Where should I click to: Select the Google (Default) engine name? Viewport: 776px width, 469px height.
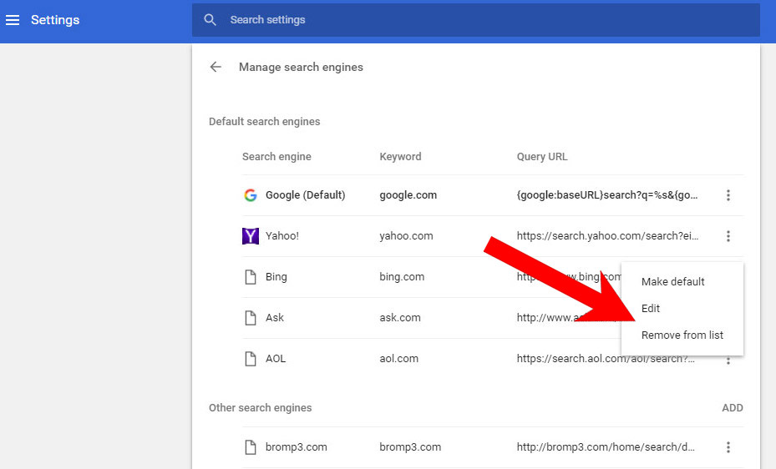(306, 194)
